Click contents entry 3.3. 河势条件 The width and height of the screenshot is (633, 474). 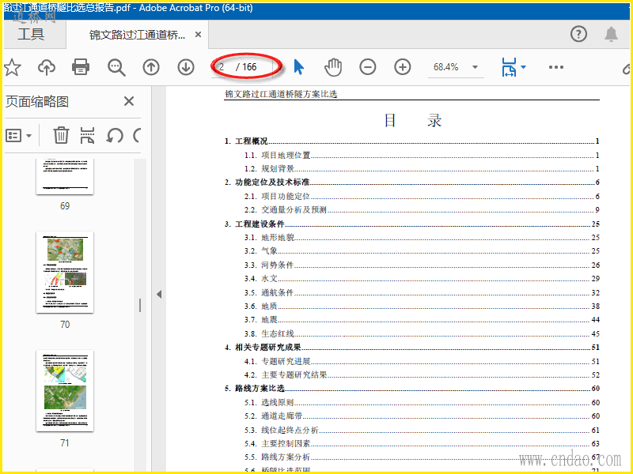(422, 265)
